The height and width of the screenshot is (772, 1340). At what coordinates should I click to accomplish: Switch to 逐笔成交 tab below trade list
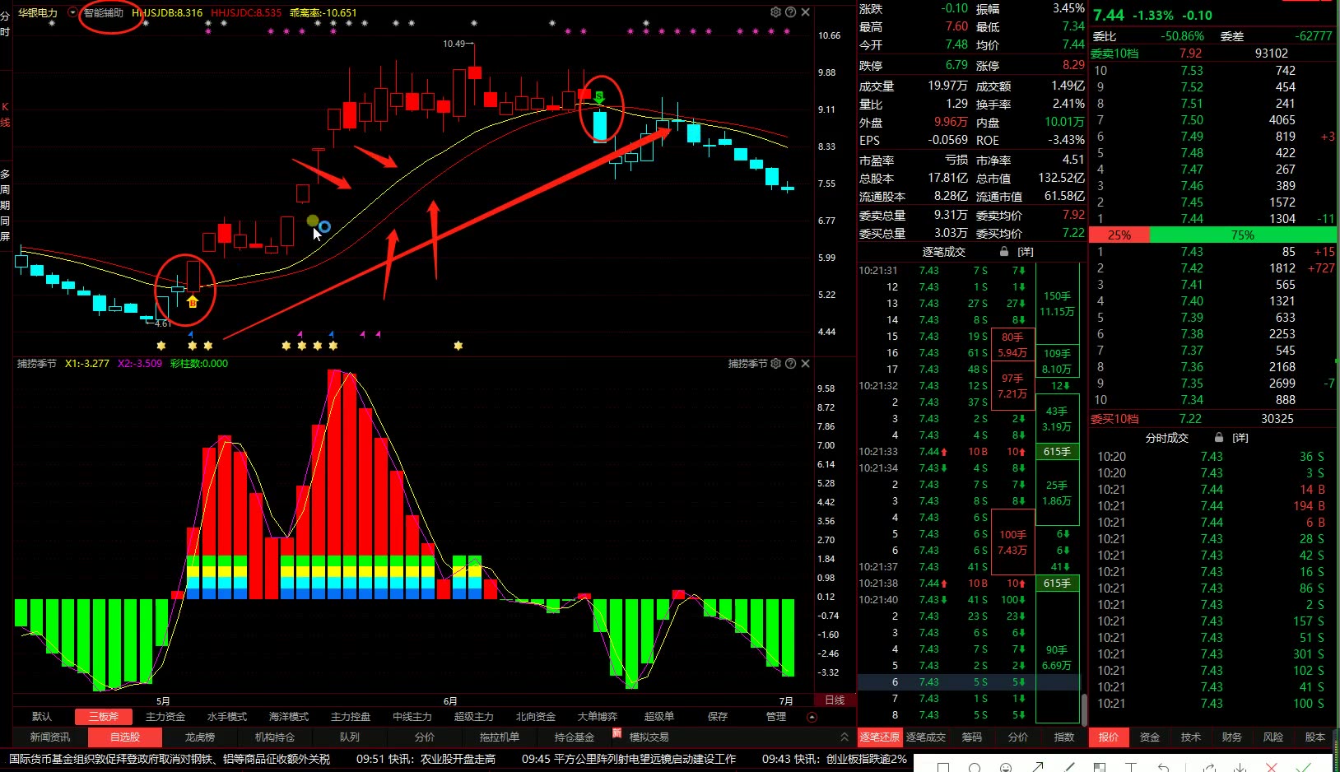pyautogui.click(x=926, y=737)
